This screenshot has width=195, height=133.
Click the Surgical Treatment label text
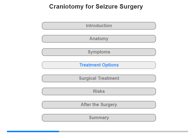pyautogui.click(x=99, y=78)
